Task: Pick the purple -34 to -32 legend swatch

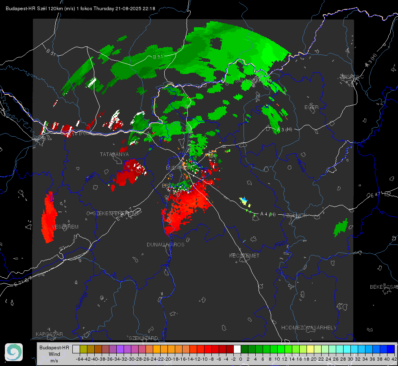Action: click(x=120, y=349)
